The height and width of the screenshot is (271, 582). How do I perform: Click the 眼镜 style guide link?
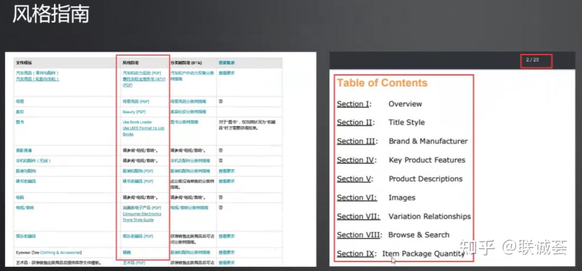127,252
